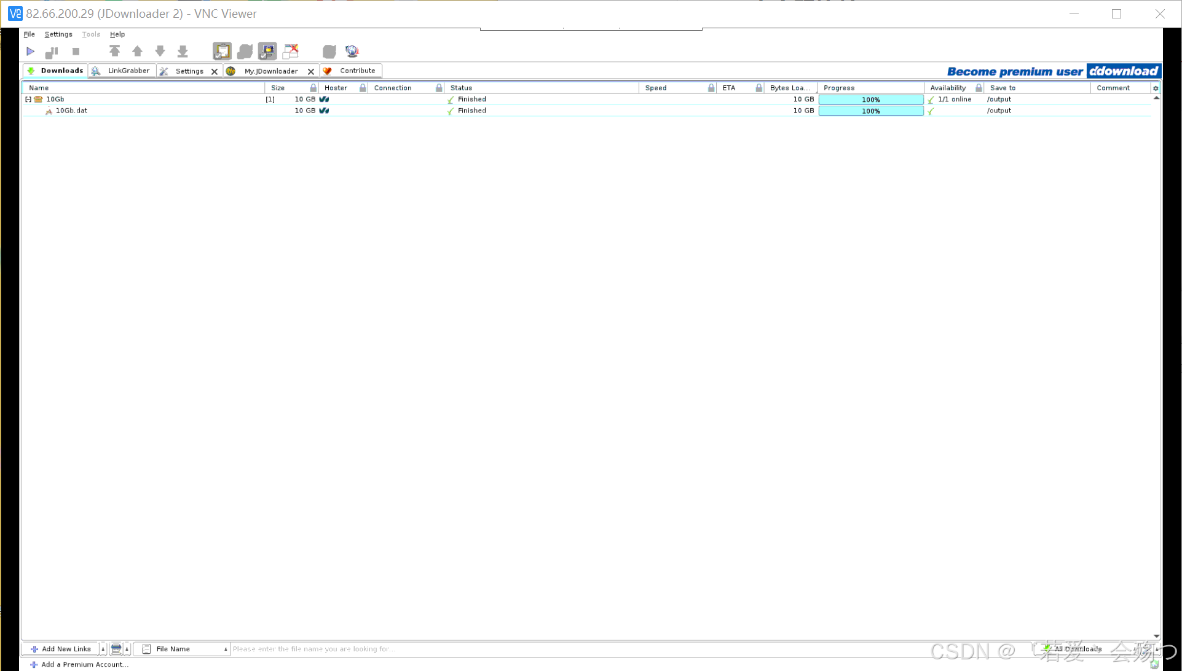Screen dimensions: 1182x671
Task: Click the table column settings gear
Action: tap(1156, 88)
